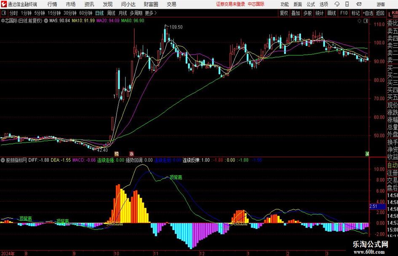Switch to 60分钟 period
398x256 pixels.
tap(85, 13)
